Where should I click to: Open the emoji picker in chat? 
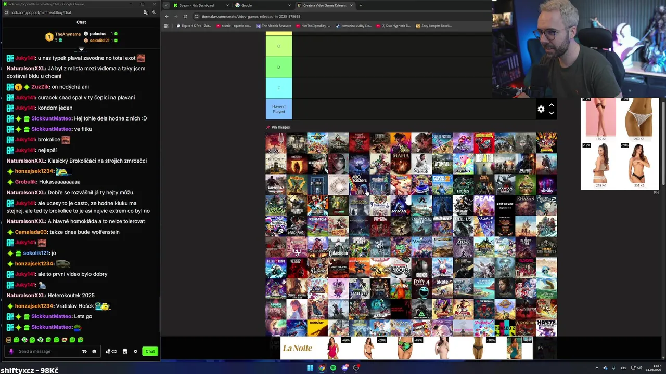pyautogui.click(x=94, y=351)
